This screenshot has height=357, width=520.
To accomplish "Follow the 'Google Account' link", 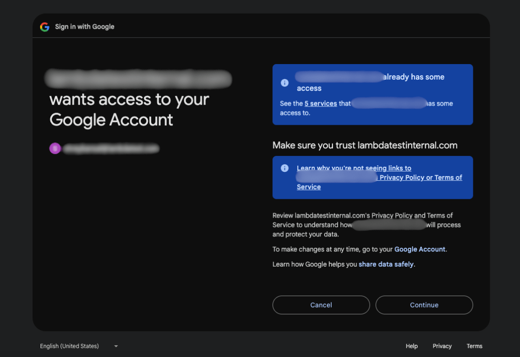I will tap(420, 249).
